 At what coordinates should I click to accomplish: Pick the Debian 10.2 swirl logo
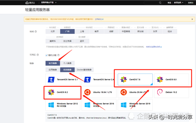point(160,92)
